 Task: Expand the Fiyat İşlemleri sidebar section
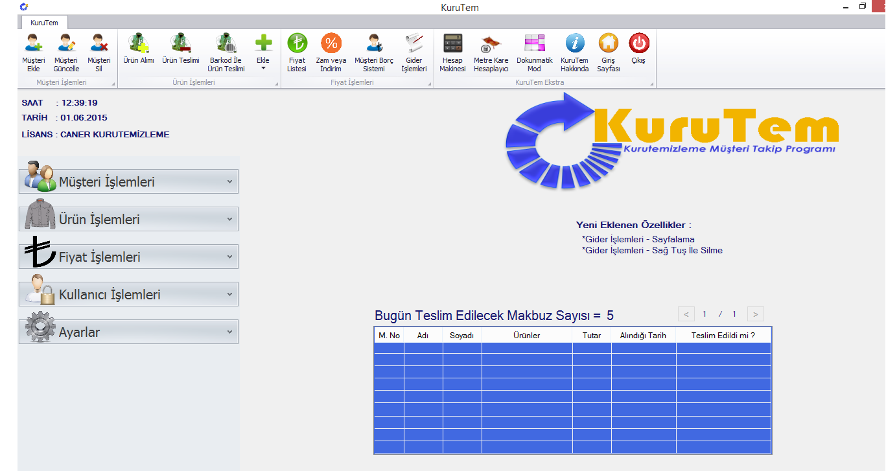pos(129,257)
